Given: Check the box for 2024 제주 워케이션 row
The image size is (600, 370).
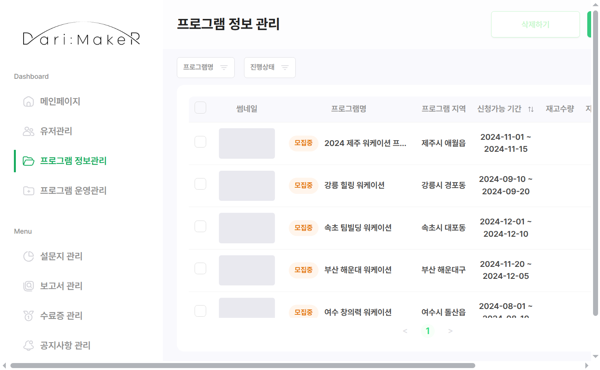Looking at the screenshot, I should click(200, 142).
